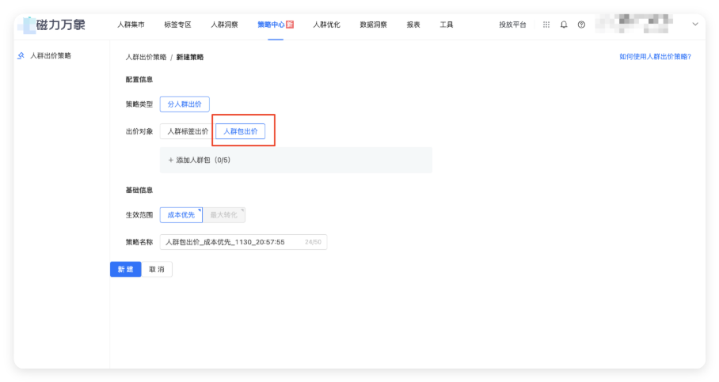Choose 人群包出价 bidding target
Image resolution: width=719 pixels, height=382 pixels.
click(x=240, y=131)
